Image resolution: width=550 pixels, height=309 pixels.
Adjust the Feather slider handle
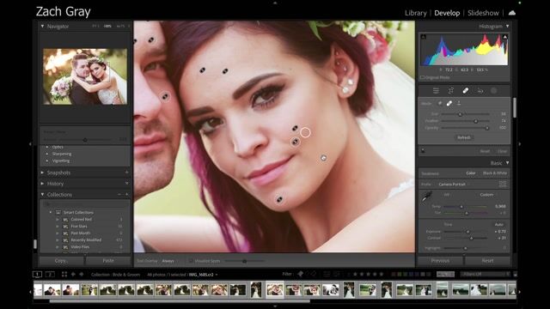[x=476, y=121]
